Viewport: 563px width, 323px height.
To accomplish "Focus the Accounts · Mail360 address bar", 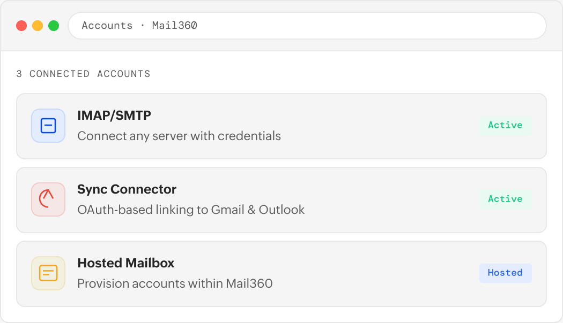I will point(307,26).
